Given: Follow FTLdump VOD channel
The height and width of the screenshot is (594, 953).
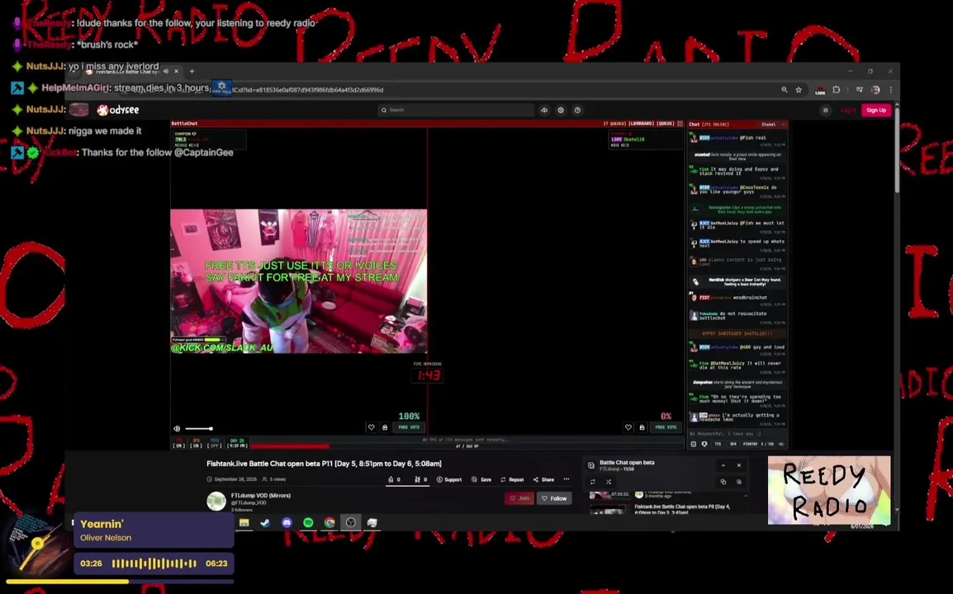Looking at the screenshot, I should point(554,498).
